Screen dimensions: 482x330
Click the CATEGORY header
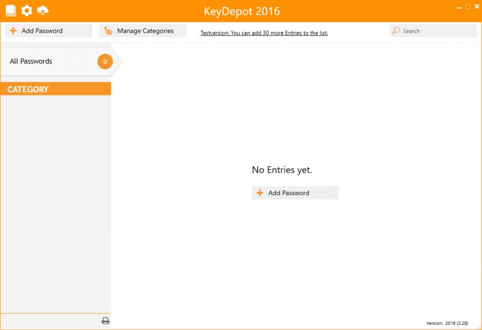click(x=56, y=89)
